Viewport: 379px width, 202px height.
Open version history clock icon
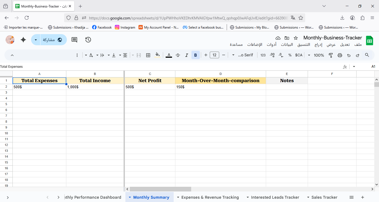point(88,40)
